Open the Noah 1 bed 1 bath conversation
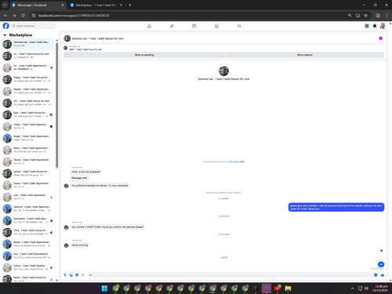Screen dimensions: 392x294 click(27, 91)
